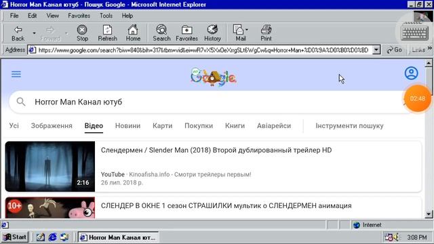Screen dimensions: 434x244
Task: Select the Відео tab
Action: tap(94, 125)
